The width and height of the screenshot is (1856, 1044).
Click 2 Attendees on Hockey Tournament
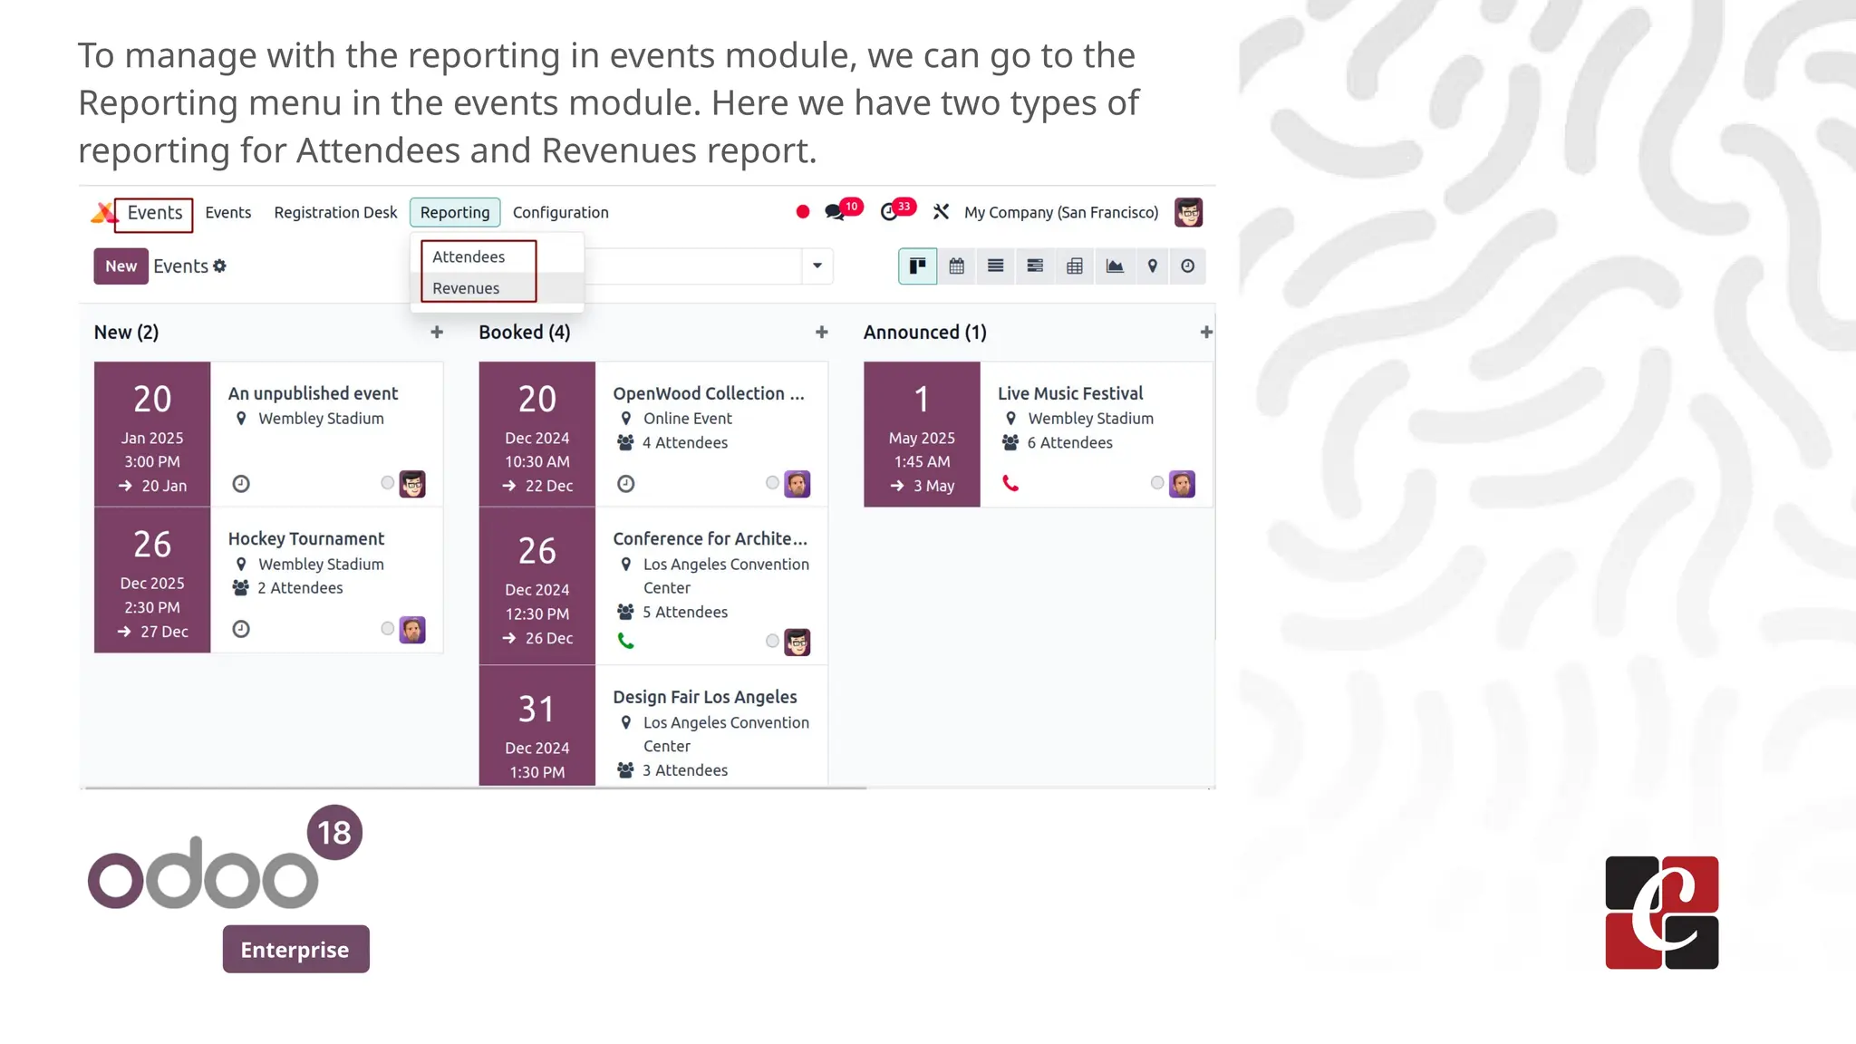300,588
